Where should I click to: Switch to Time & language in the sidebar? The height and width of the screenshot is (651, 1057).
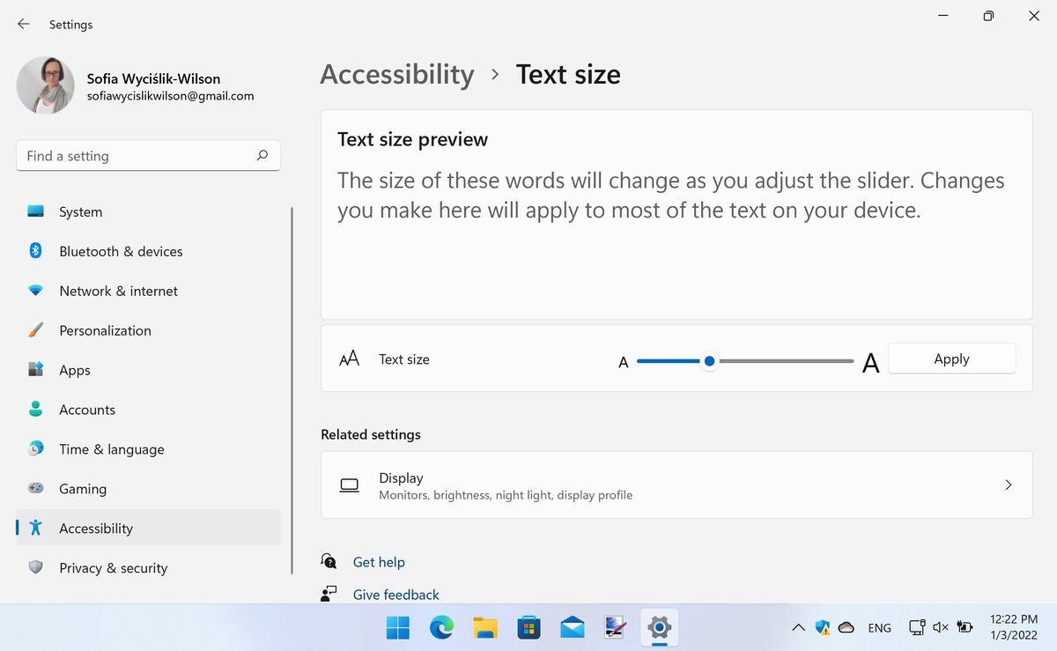click(x=111, y=449)
